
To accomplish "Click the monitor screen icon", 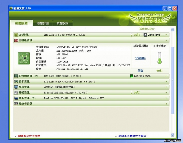I will tap(16, 87).
